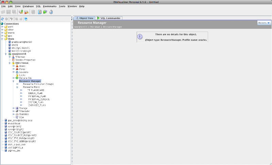Click the disconnect plug icon with red X
The image size is (272, 165).
point(27,12)
